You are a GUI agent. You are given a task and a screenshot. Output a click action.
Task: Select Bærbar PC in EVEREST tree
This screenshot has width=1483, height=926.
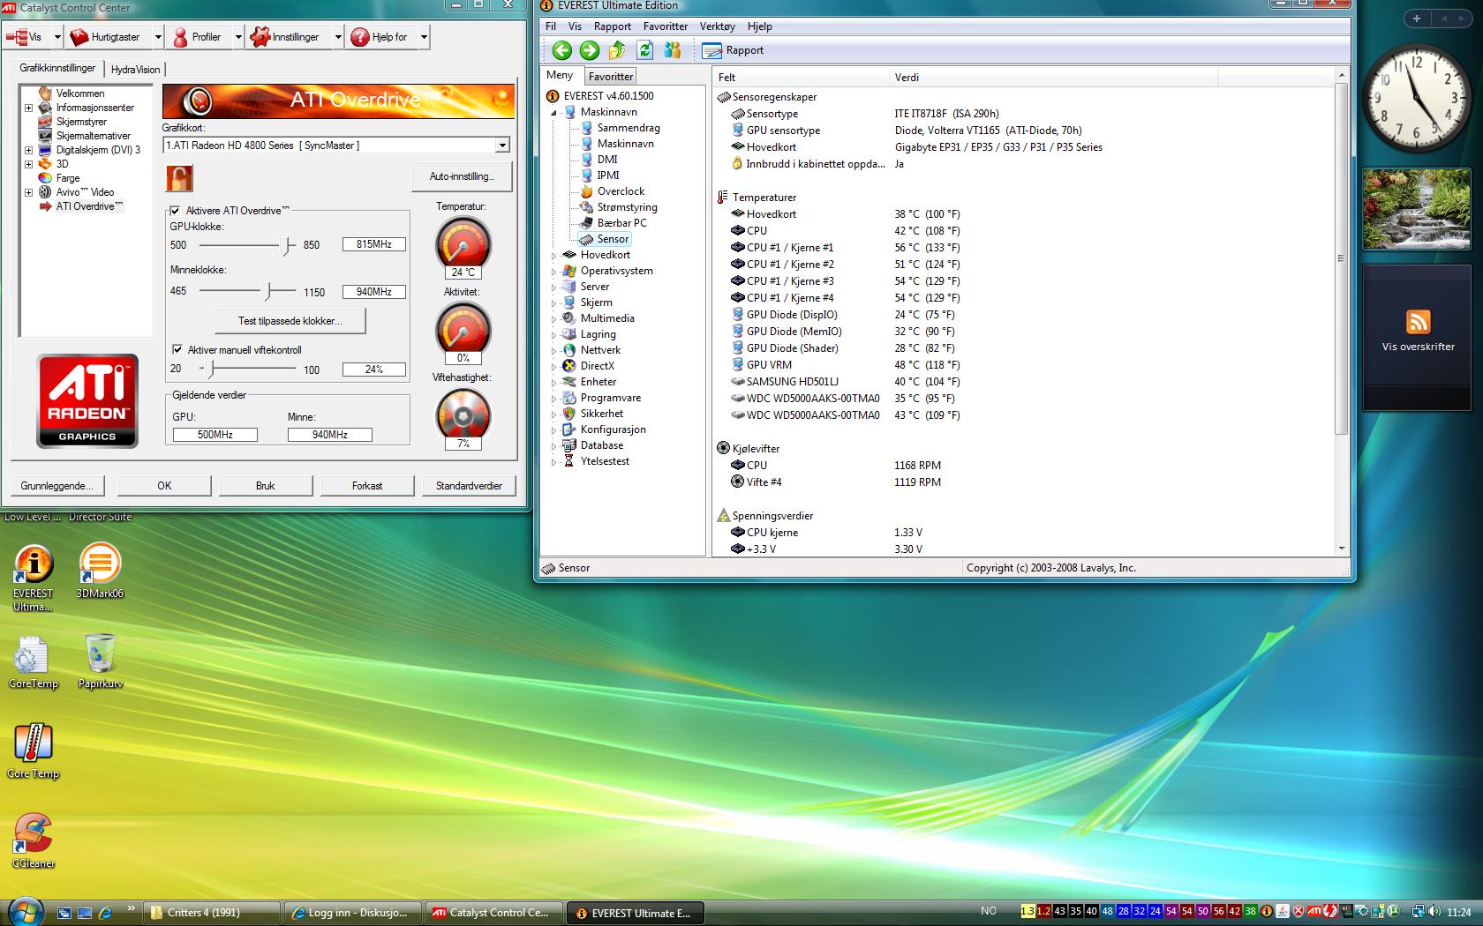coord(621,223)
